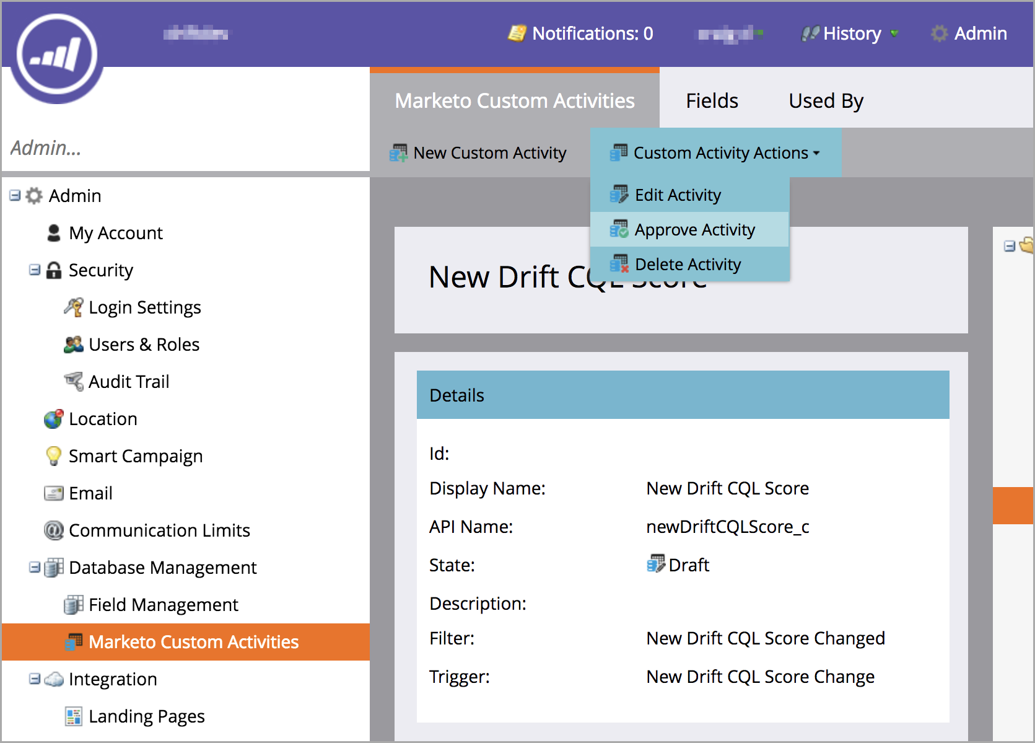The height and width of the screenshot is (743, 1035).
Task: Click the Draft state icon
Action: point(656,564)
